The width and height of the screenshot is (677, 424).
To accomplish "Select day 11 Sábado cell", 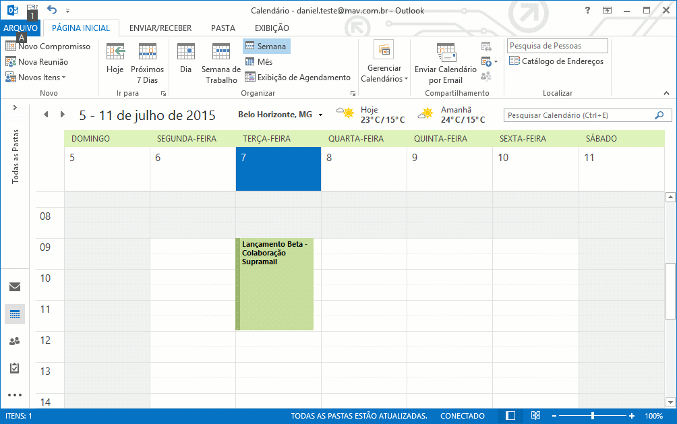I will coord(621,169).
